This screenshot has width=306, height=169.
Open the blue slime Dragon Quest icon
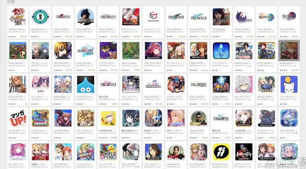(86, 84)
